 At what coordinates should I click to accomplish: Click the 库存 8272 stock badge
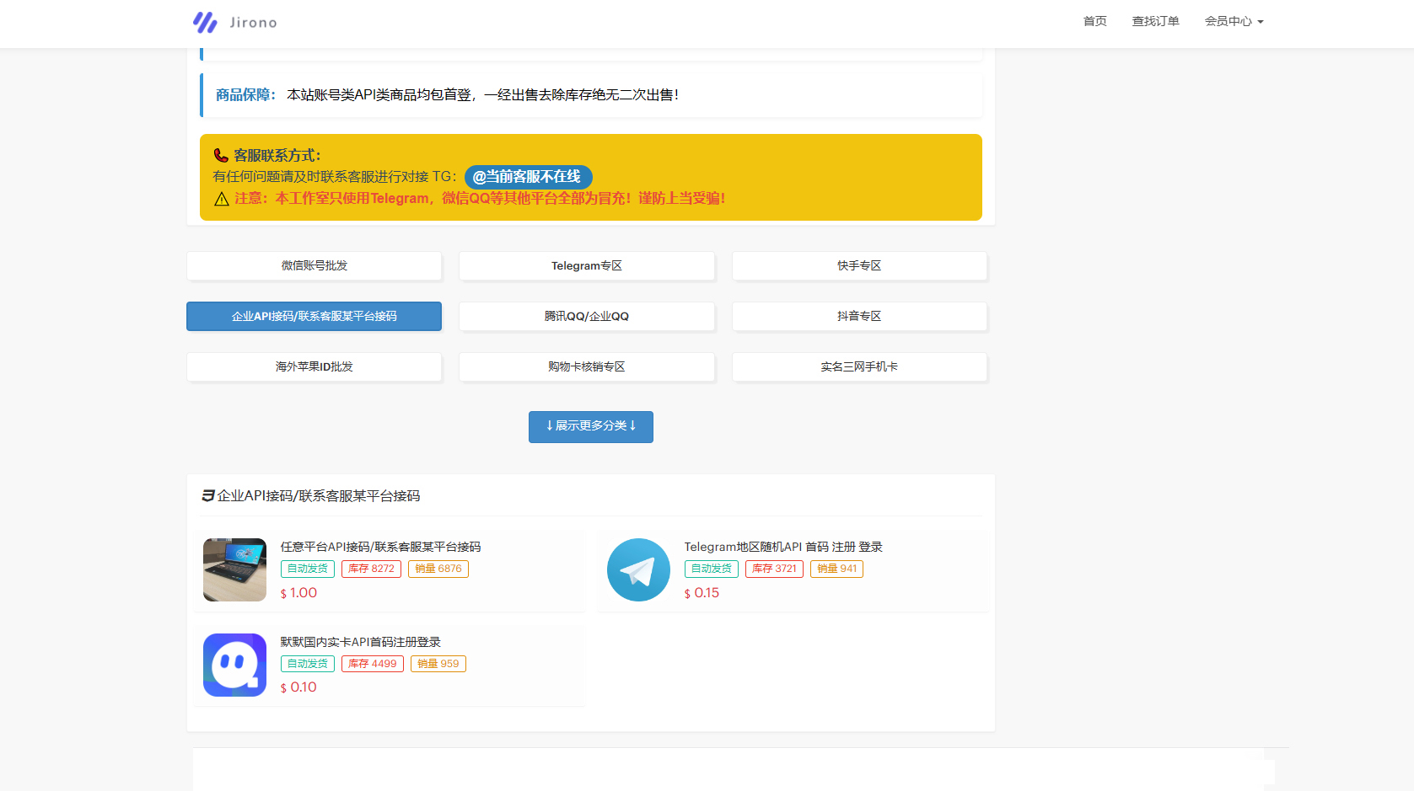click(371, 569)
